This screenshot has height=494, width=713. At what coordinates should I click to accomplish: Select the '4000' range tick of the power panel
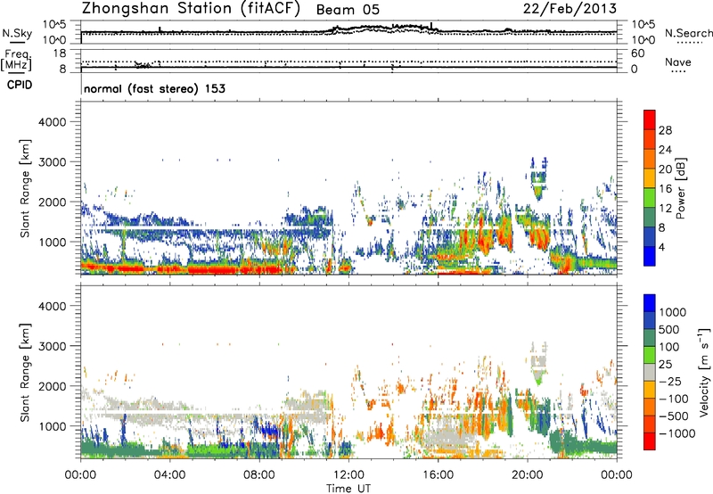pos(52,122)
